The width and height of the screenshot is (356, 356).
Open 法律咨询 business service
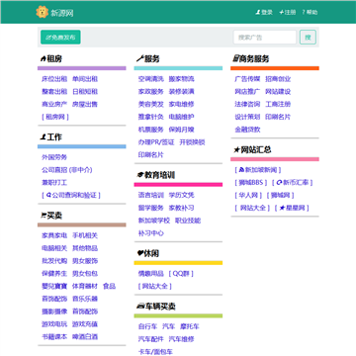(247, 105)
